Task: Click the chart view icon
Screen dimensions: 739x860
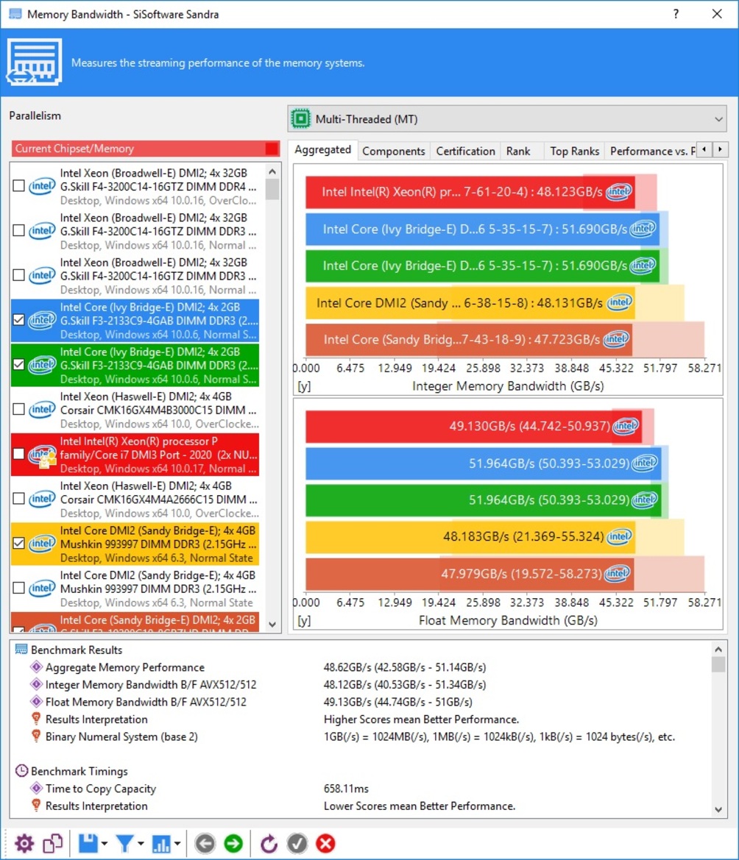Action: click(x=160, y=843)
